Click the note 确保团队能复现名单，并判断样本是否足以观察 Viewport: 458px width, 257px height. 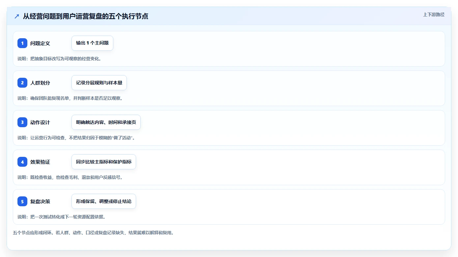click(70, 98)
